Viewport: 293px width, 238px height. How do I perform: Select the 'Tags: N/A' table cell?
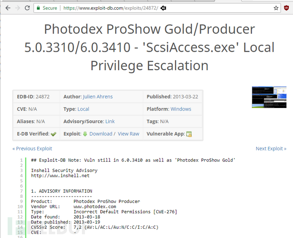[x=173, y=122]
